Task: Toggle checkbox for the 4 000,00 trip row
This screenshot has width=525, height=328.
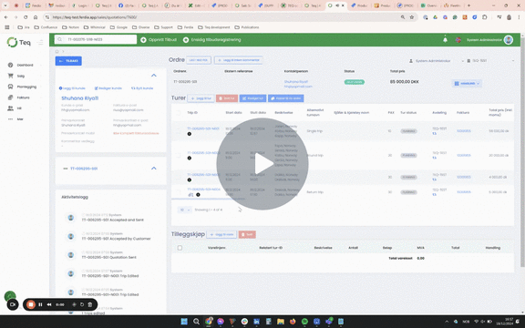Action: click(178, 177)
